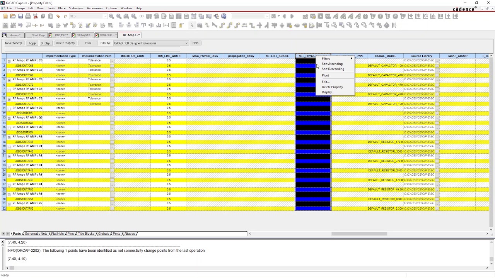Collapse row 15 RF Amp : Q9 expander
The image size is (495, 278).
[x=9, y=127]
